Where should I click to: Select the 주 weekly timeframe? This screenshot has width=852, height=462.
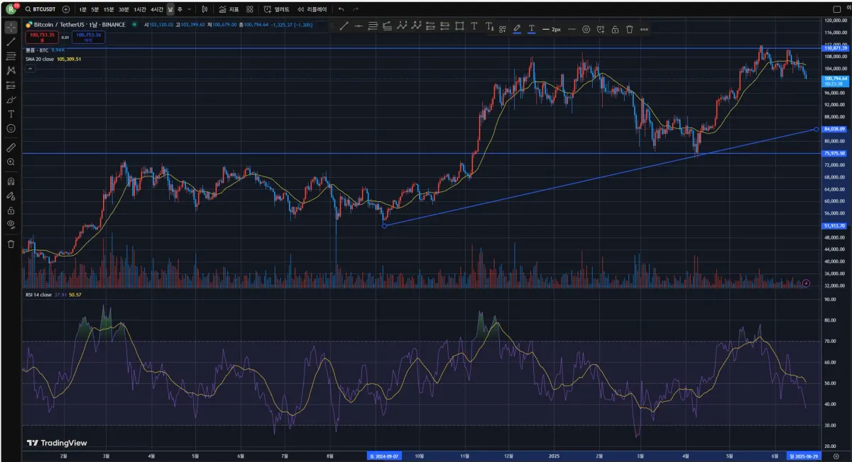click(180, 9)
